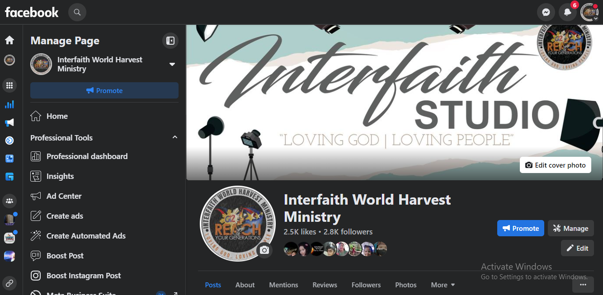This screenshot has height=295, width=603.
Task: Click the Manage button
Action: pos(570,228)
